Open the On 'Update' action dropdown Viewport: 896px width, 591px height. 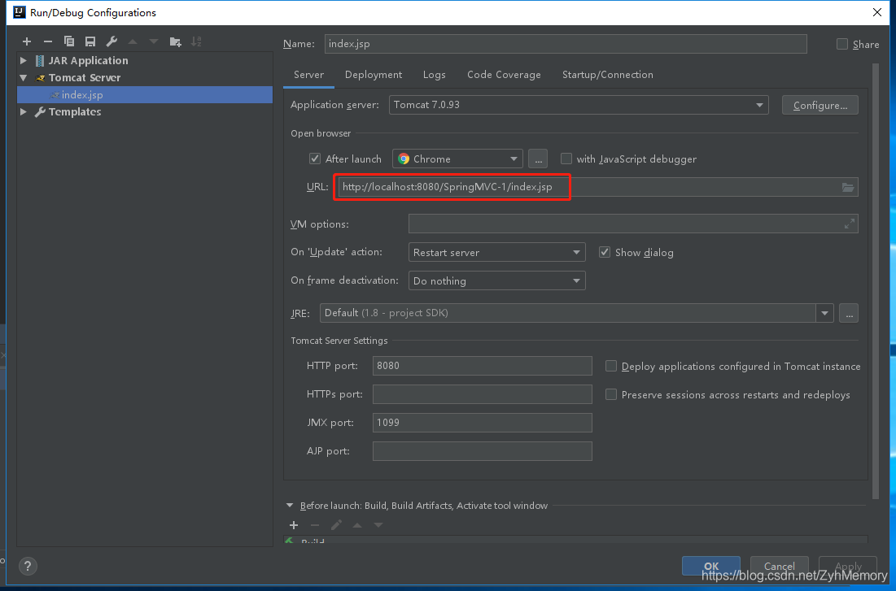(496, 252)
